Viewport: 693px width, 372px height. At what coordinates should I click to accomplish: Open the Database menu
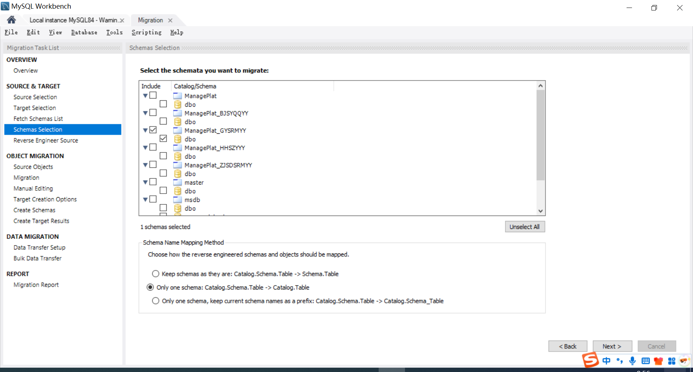(84, 32)
